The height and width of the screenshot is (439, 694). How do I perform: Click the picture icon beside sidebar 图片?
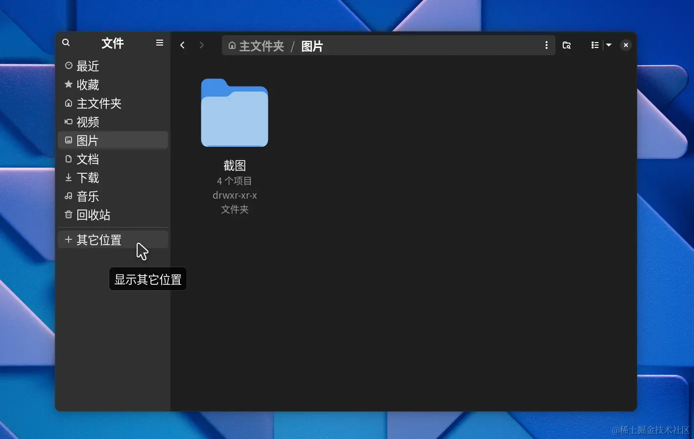(x=69, y=140)
